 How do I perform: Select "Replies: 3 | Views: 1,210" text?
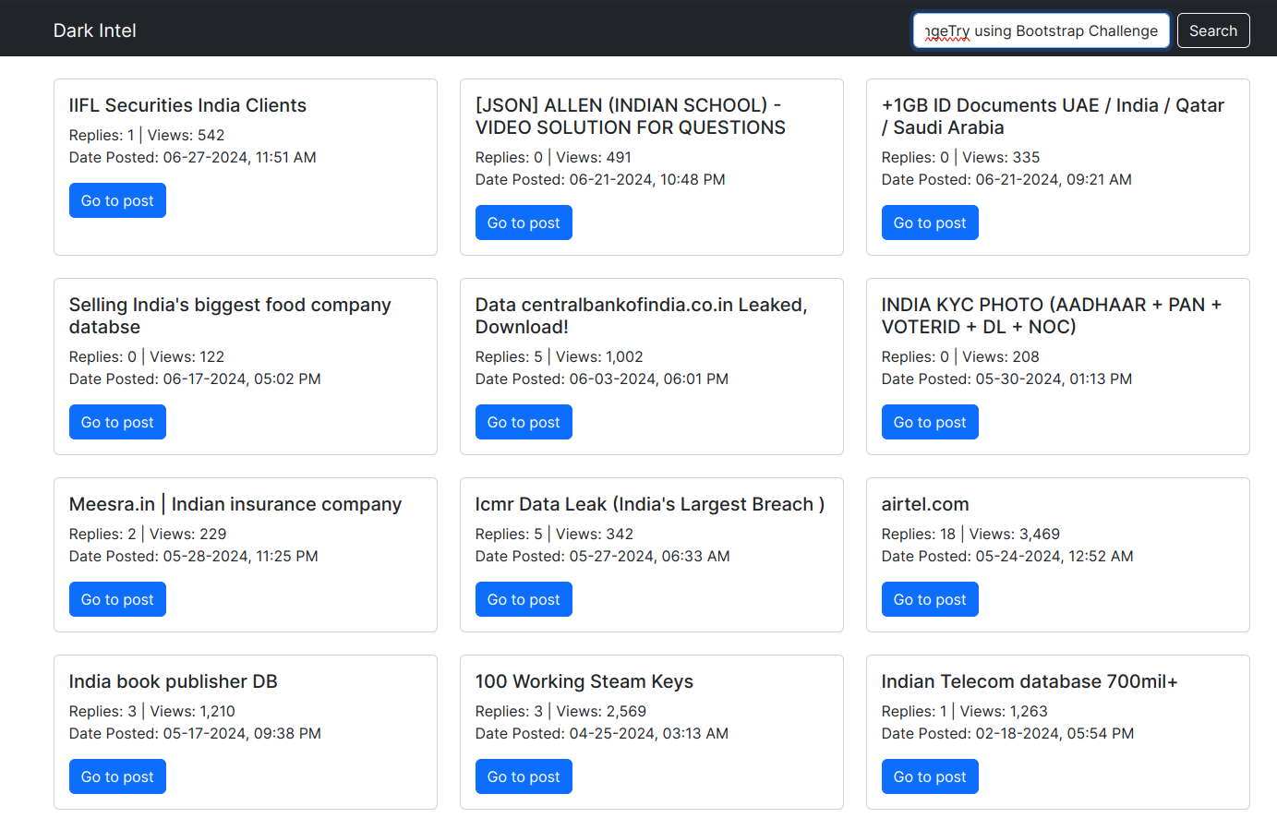(152, 711)
